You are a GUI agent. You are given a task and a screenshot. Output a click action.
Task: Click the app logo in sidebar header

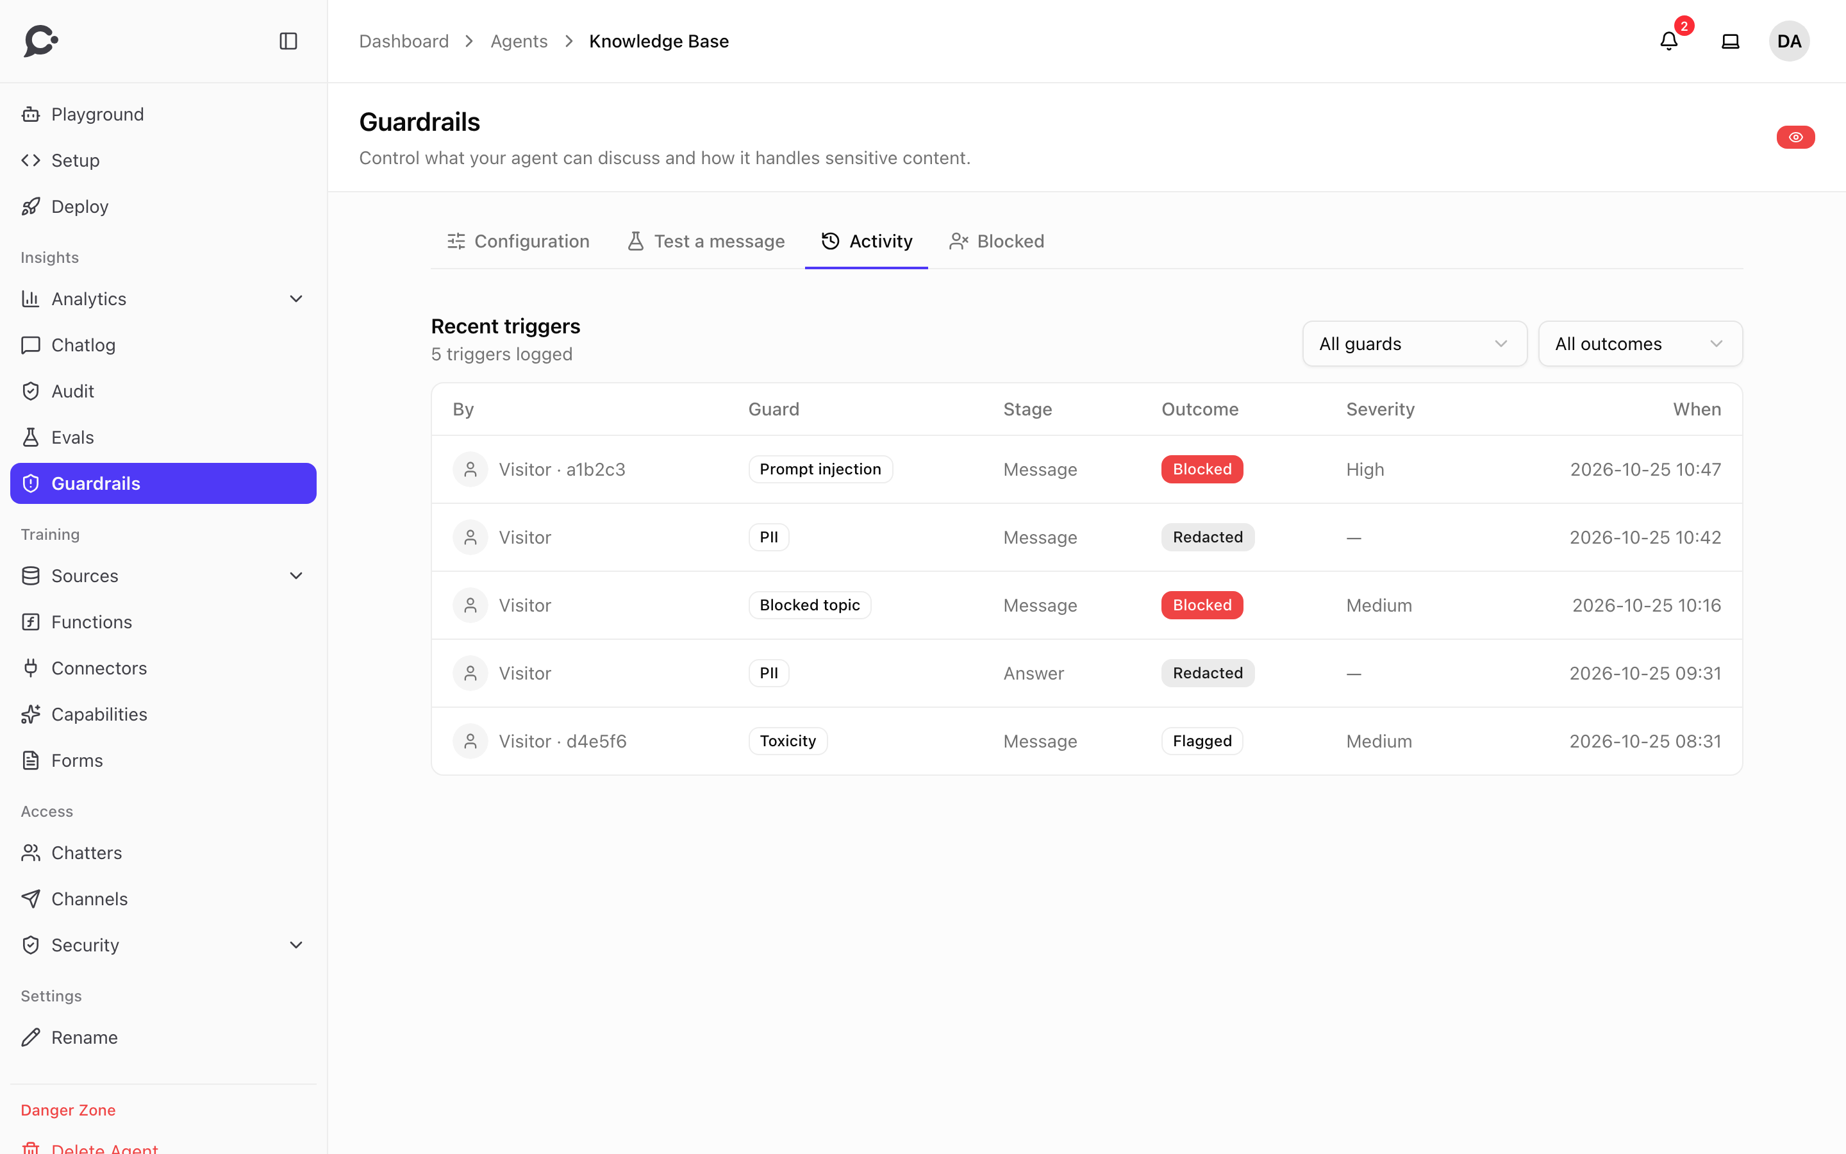pos(41,41)
